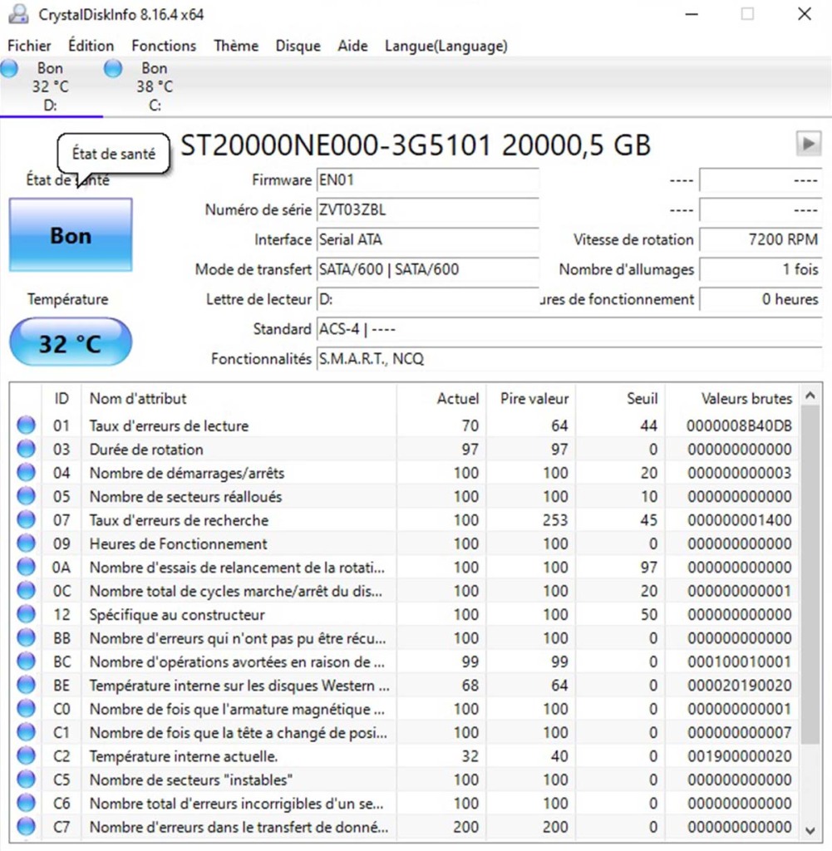Click the status orb for attribute BE
Viewport: 832px width, 851px height.
[x=26, y=685]
